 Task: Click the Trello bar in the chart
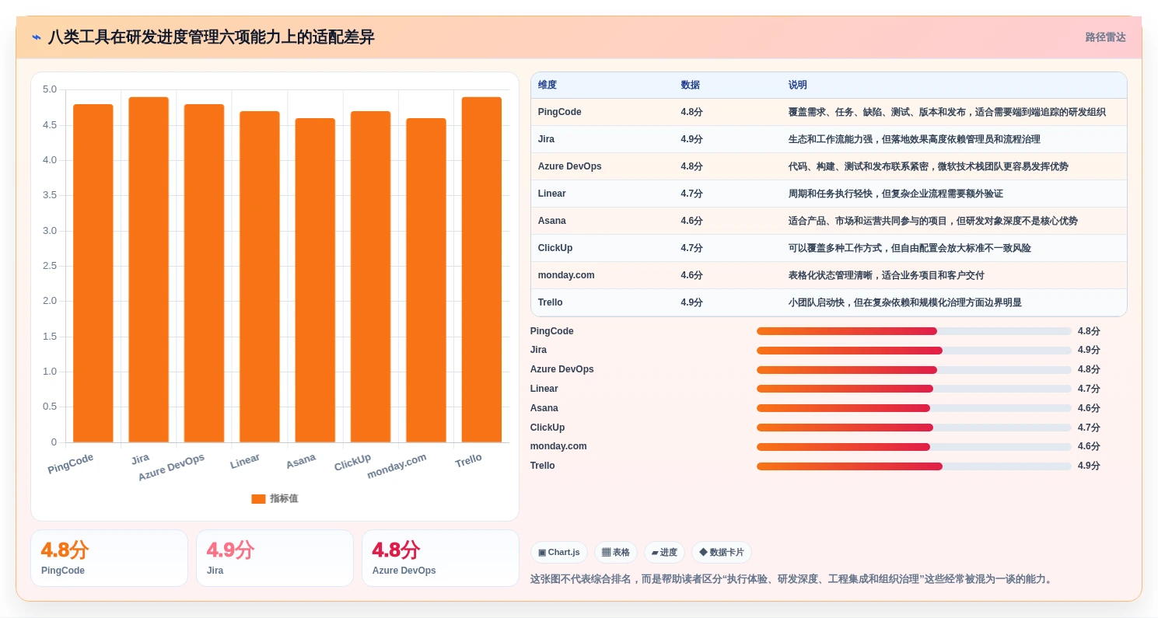[481, 270]
